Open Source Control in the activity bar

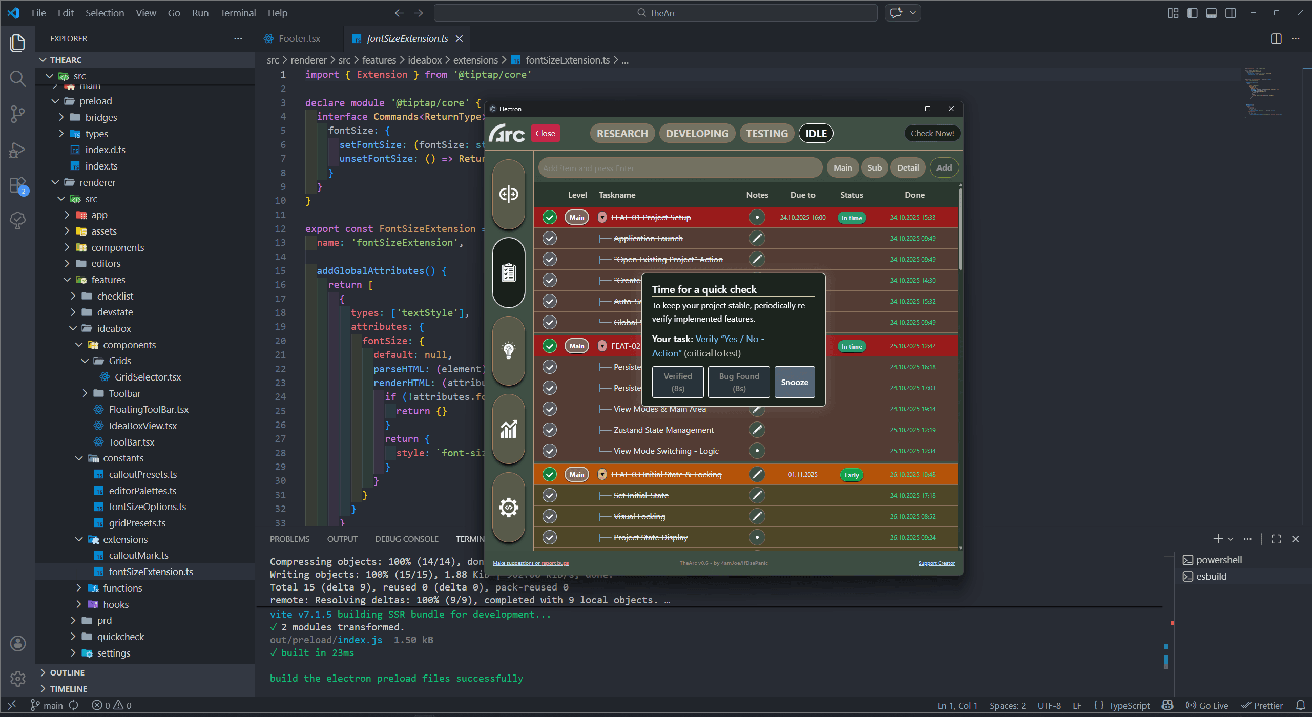pyautogui.click(x=17, y=114)
